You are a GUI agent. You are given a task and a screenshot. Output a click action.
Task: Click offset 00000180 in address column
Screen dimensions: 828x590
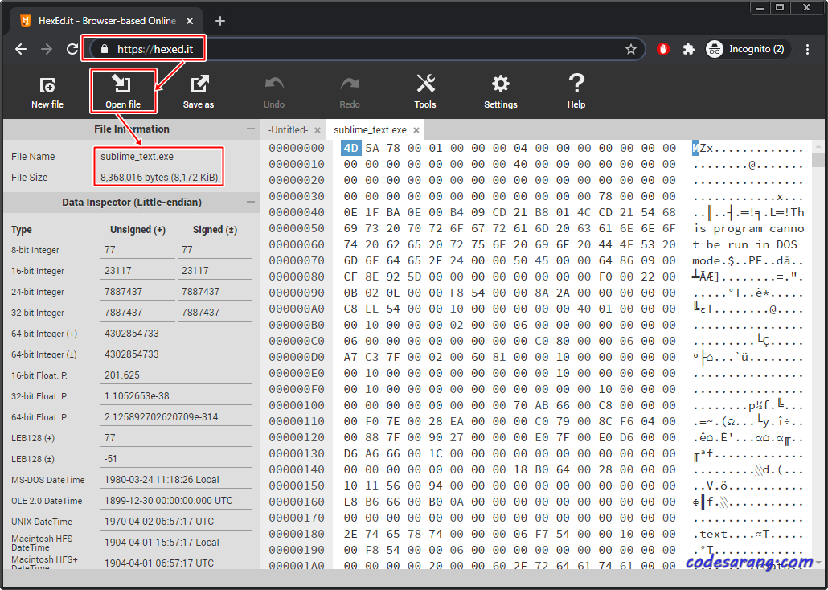[x=297, y=534]
